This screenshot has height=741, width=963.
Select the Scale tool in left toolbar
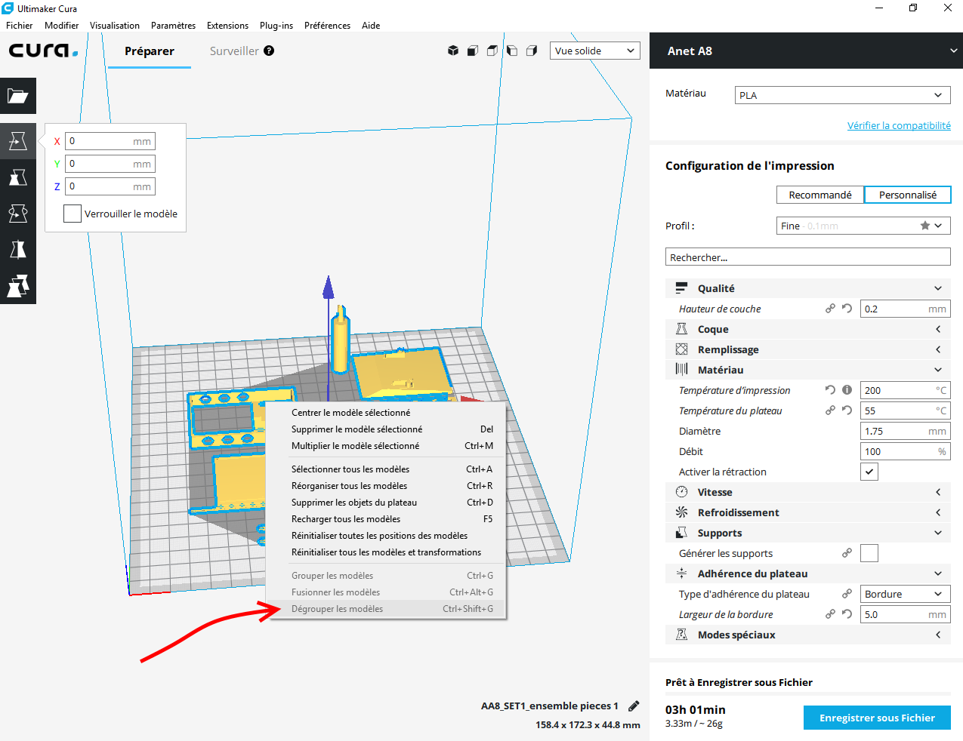18,177
